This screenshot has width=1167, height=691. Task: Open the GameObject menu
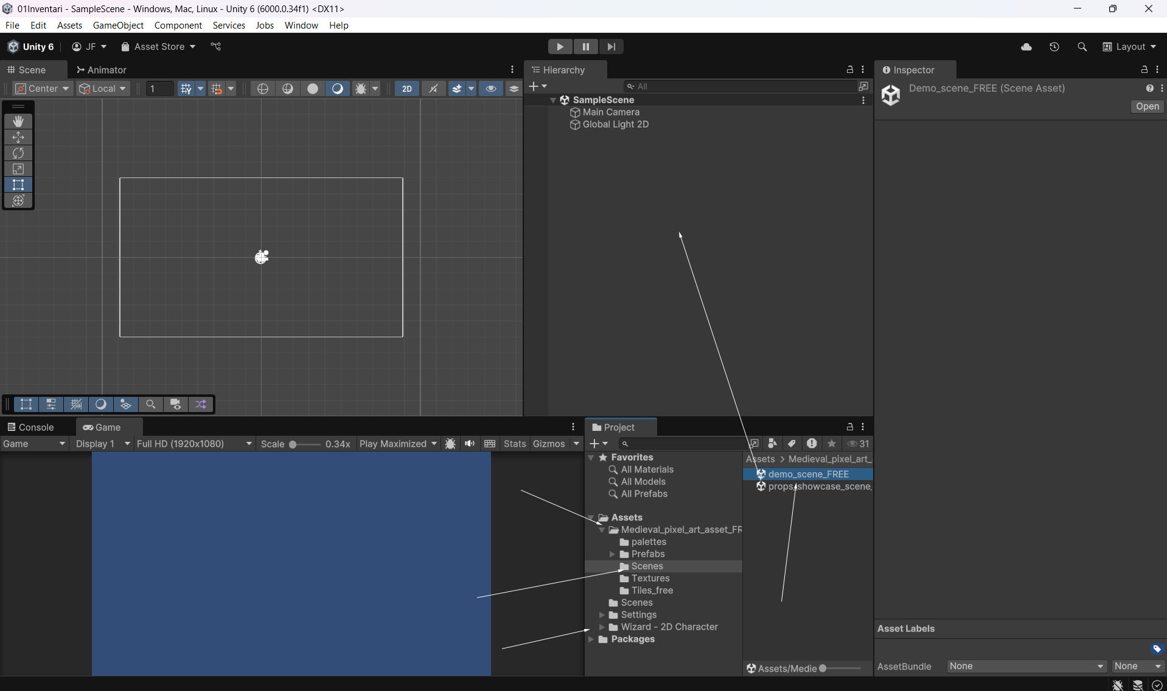pyautogui.click(x=118, y=25)
